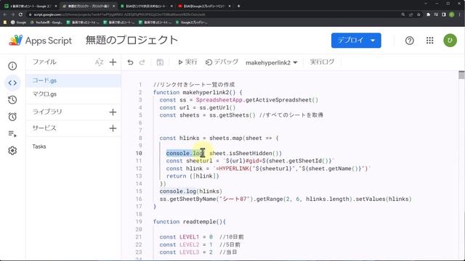This screenshot has height=261, width=465.
Task: Open browser extensions puzzle icon
Action: pyautogui.click(x=428, y=14)
